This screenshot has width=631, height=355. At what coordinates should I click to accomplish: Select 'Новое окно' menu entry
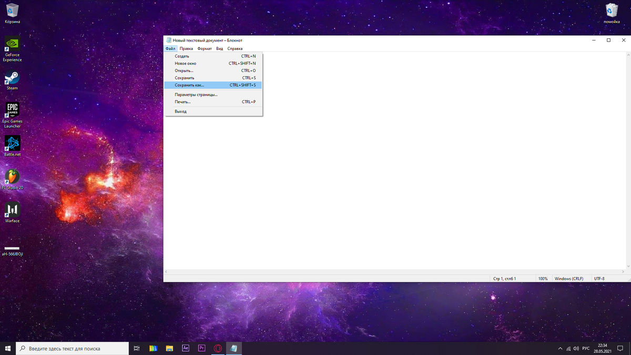click(213, 63)
